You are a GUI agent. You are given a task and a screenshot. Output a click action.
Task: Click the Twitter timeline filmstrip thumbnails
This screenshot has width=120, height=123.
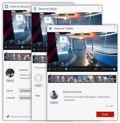(82, 79)
